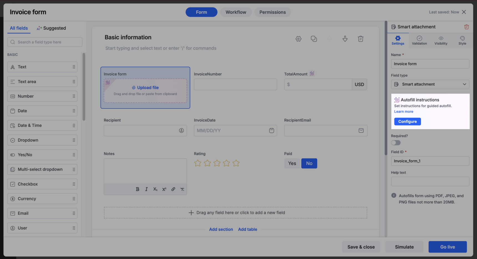This screenshot has width=477, height=259.
Task: Close the Invoice form editor
Action: [x=464, y=12]
